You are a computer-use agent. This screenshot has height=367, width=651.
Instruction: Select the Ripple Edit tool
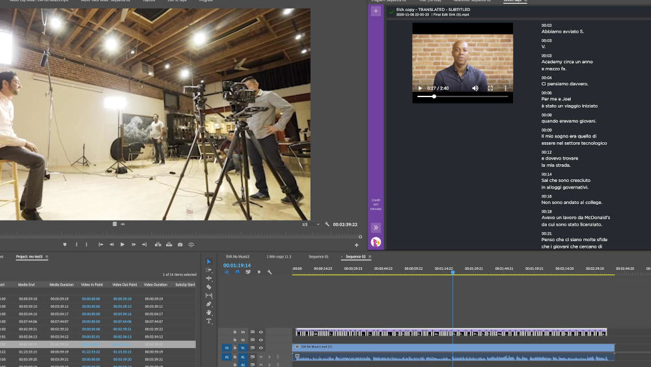pos(209,278)
